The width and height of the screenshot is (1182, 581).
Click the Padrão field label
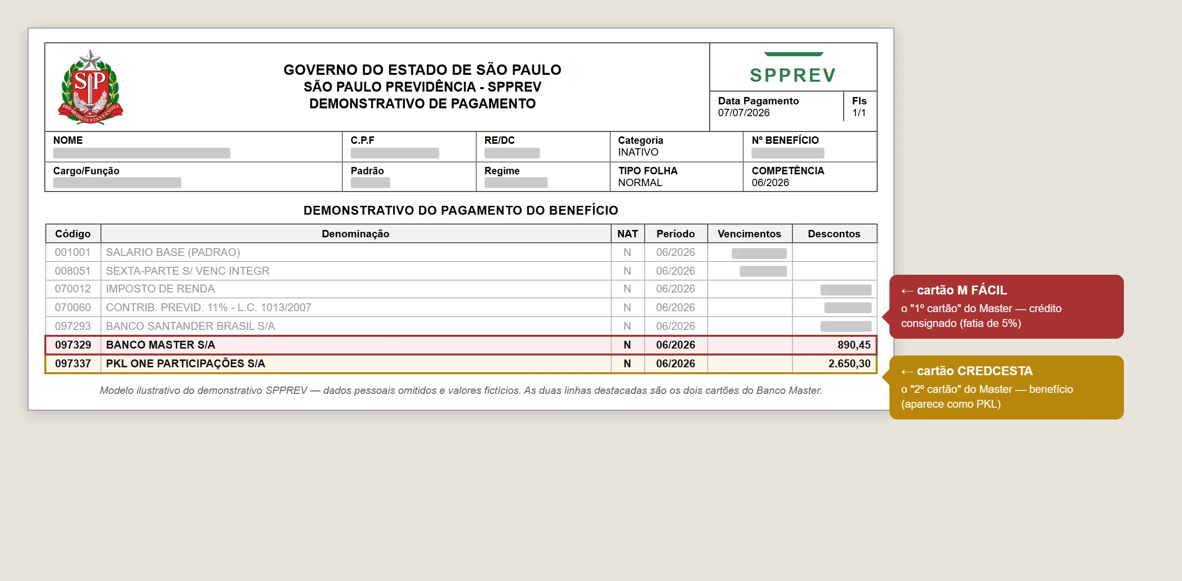(x=367, y=171)
